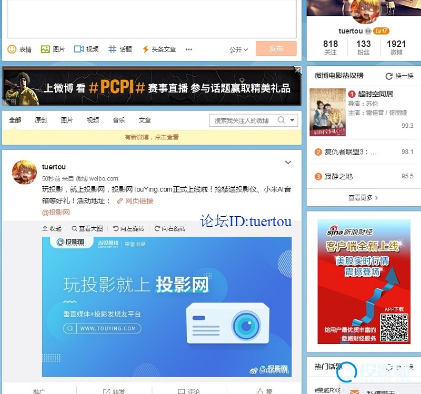
Task: Click the post composer text area
Action: tap(152, 19)
